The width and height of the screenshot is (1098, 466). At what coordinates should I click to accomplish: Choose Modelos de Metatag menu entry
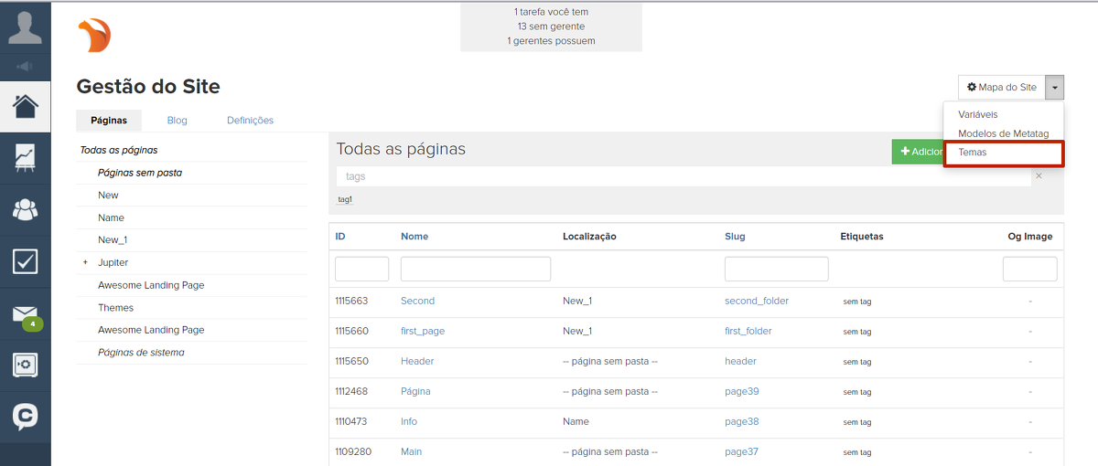coord(1003,133)
